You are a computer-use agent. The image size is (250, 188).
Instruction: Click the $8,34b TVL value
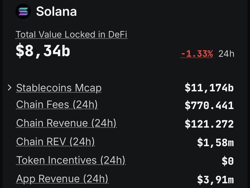click(43, 51)
